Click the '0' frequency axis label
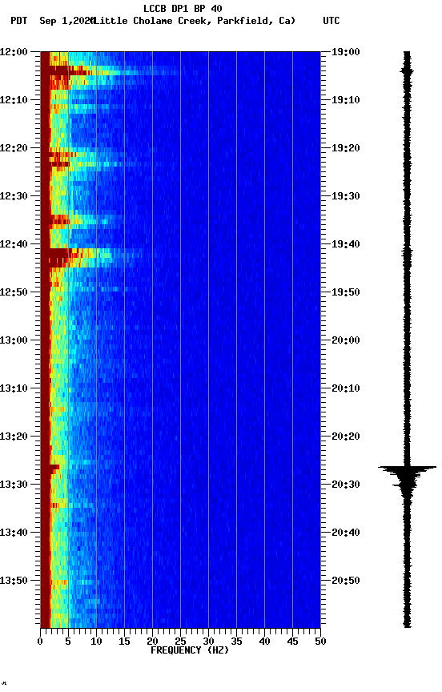 [40, 642]
